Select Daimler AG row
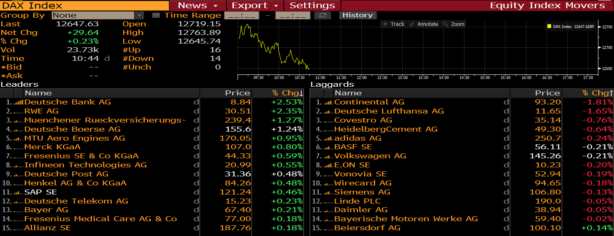Screen dimensions: 614x236 coord(462,210)
